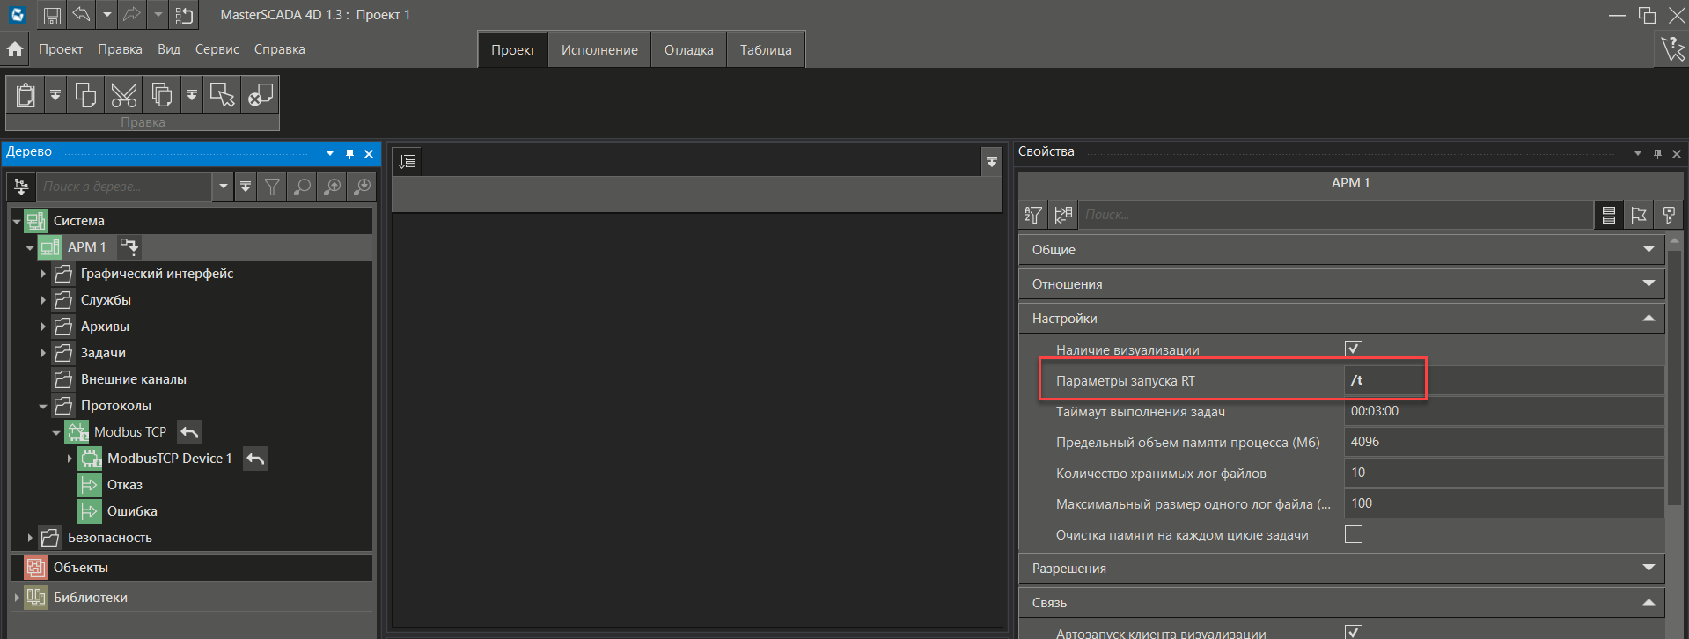The height and width of the screenshot is (639, 1689).
Task: Click the Paste clipboard icon
Action: (x=26, y=95)
